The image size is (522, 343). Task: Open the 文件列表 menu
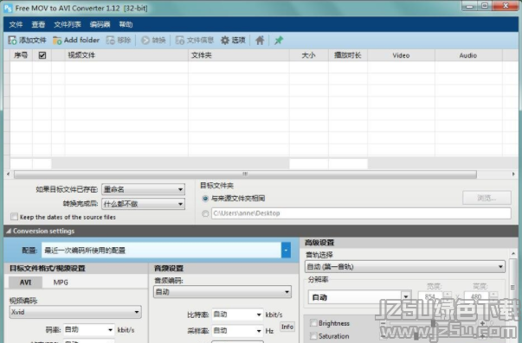[68, 24]
